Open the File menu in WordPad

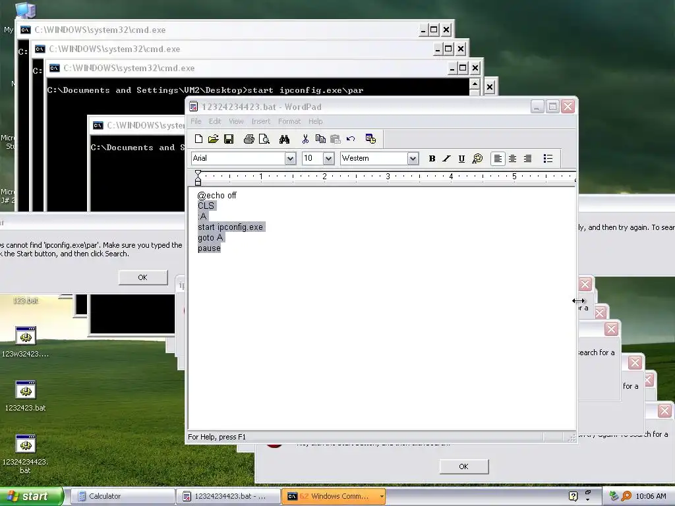pyautogui.click(x=196, y=121)
